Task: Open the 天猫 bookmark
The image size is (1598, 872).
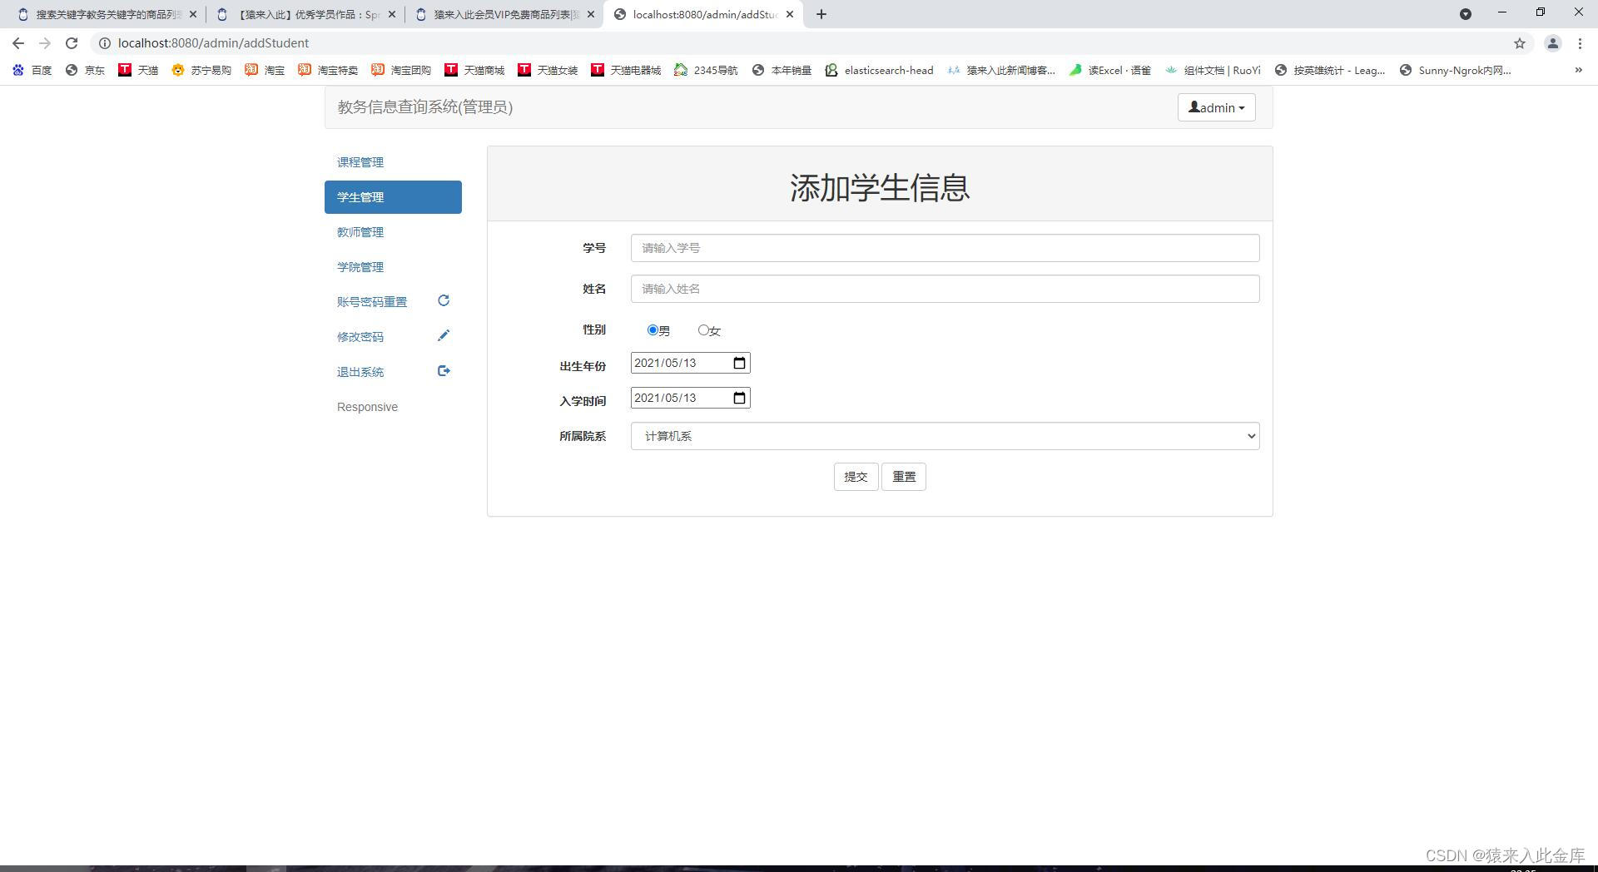Action: [x=138, y=70]
